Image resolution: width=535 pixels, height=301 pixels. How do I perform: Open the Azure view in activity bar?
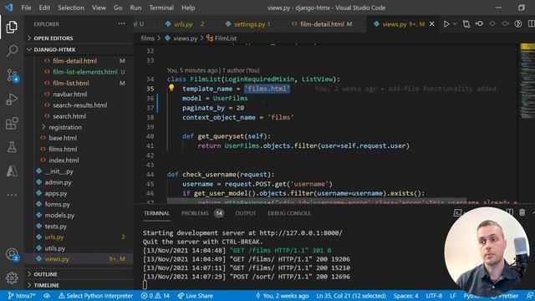12,171
